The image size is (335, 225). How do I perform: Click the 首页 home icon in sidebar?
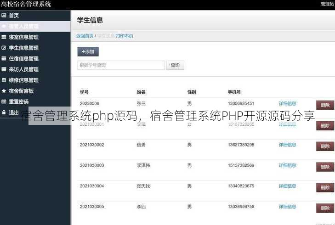4,15
